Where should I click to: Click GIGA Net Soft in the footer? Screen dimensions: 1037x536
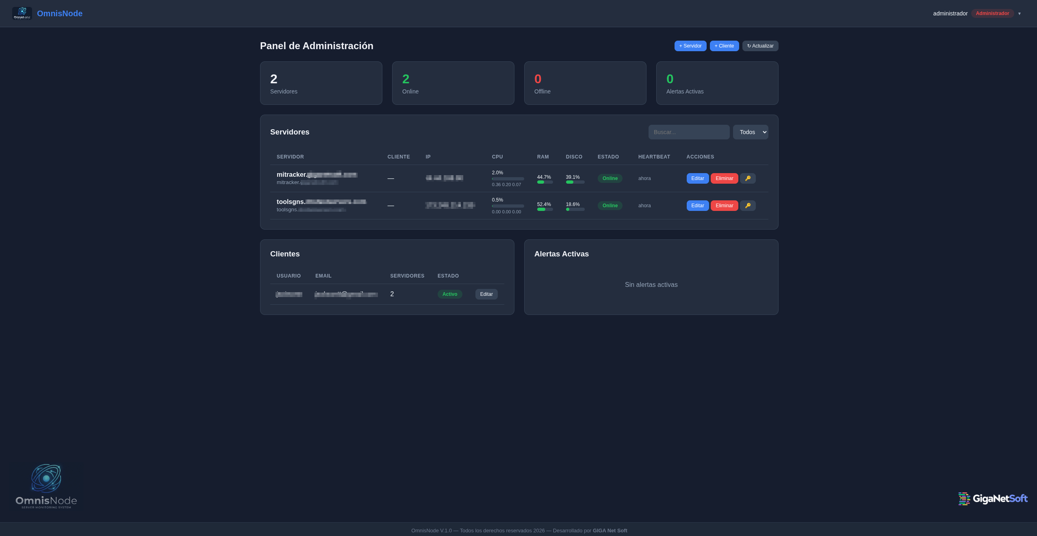click(x=610, y=531)
